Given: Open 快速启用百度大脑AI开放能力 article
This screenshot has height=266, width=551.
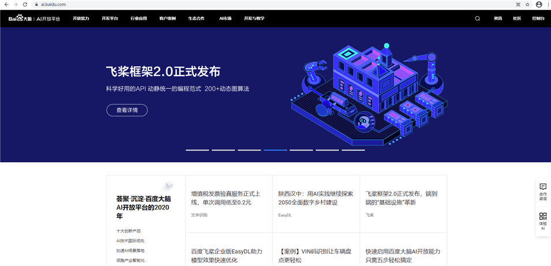Looking at the screenshot, I should pyautogui.click(x=403, y=256).
